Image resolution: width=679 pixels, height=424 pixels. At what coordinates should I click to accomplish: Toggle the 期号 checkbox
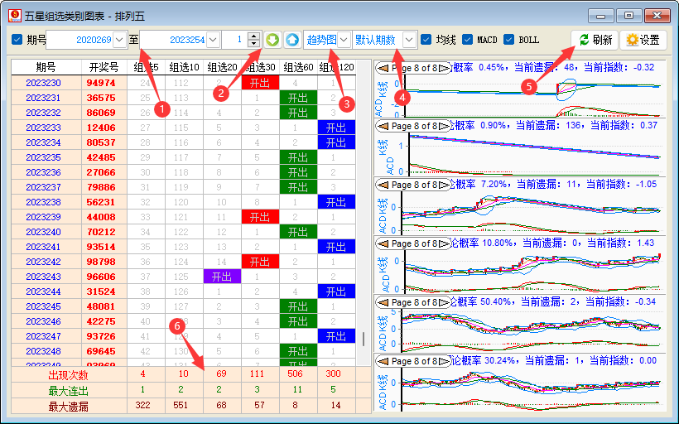tap(17, 40)
